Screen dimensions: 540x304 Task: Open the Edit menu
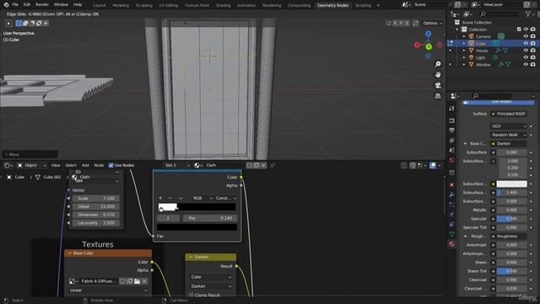click(x=27, y=5)
